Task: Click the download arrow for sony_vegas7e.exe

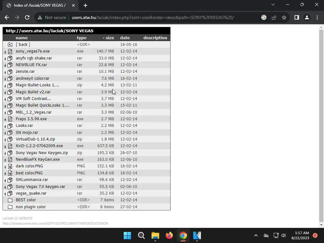Action: (5, 52)
